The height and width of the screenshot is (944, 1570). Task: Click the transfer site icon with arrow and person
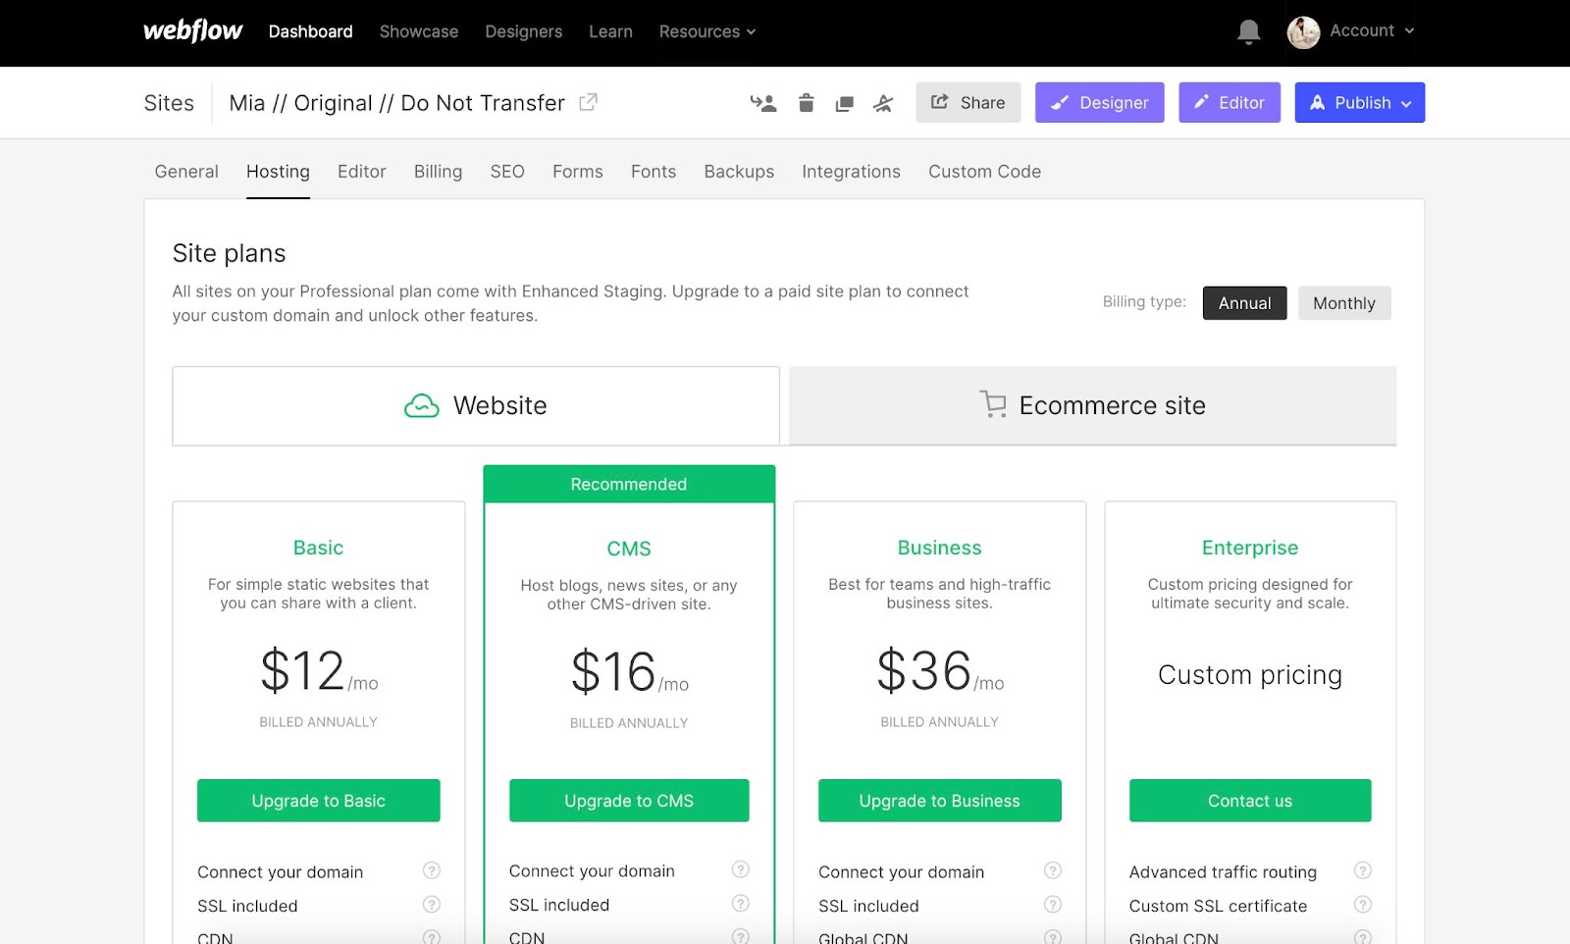click(763, 103)
